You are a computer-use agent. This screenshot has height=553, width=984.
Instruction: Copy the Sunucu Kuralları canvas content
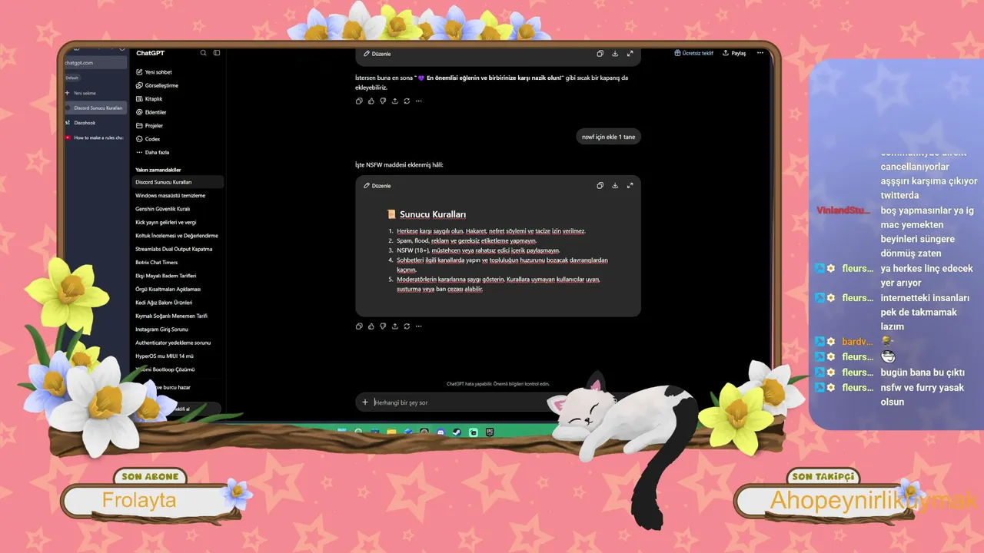pyautogui.click(x=600, y=185)
